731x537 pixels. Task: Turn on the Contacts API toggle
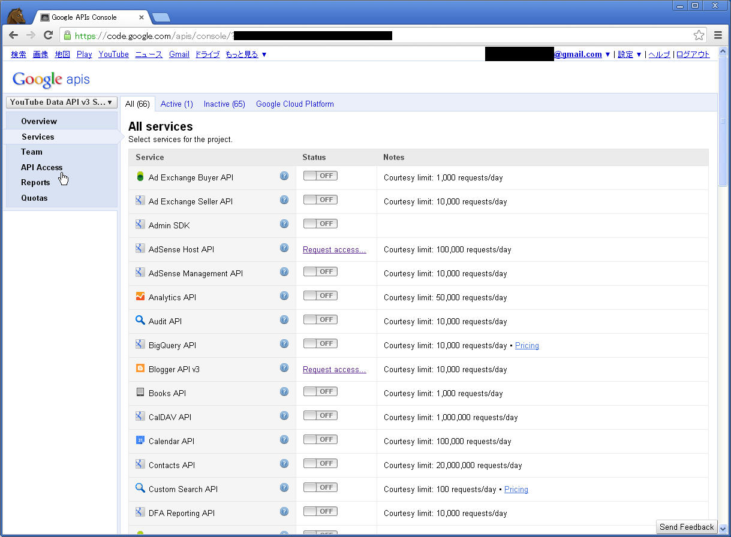point(320,463)
